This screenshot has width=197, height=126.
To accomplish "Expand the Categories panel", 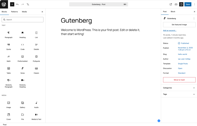I will click(179, 88).
